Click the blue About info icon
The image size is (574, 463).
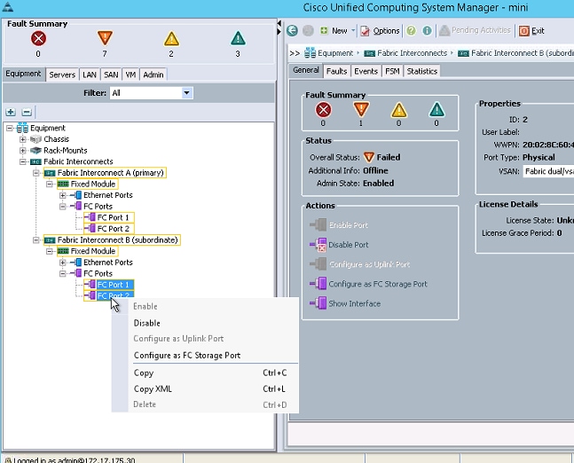tap(427, 31)
